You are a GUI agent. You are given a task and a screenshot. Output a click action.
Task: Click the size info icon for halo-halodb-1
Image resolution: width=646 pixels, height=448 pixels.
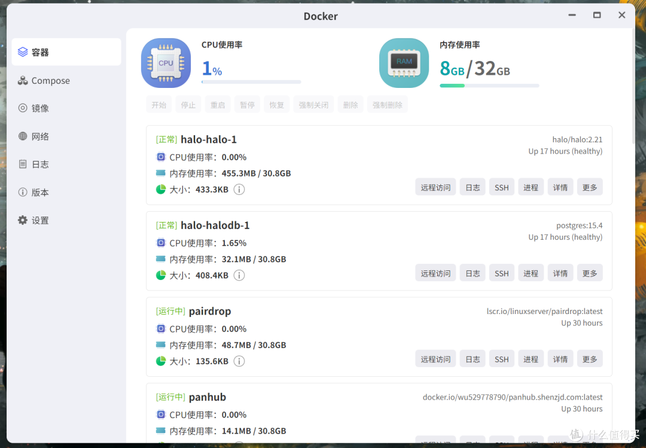(x=239, y=275)
